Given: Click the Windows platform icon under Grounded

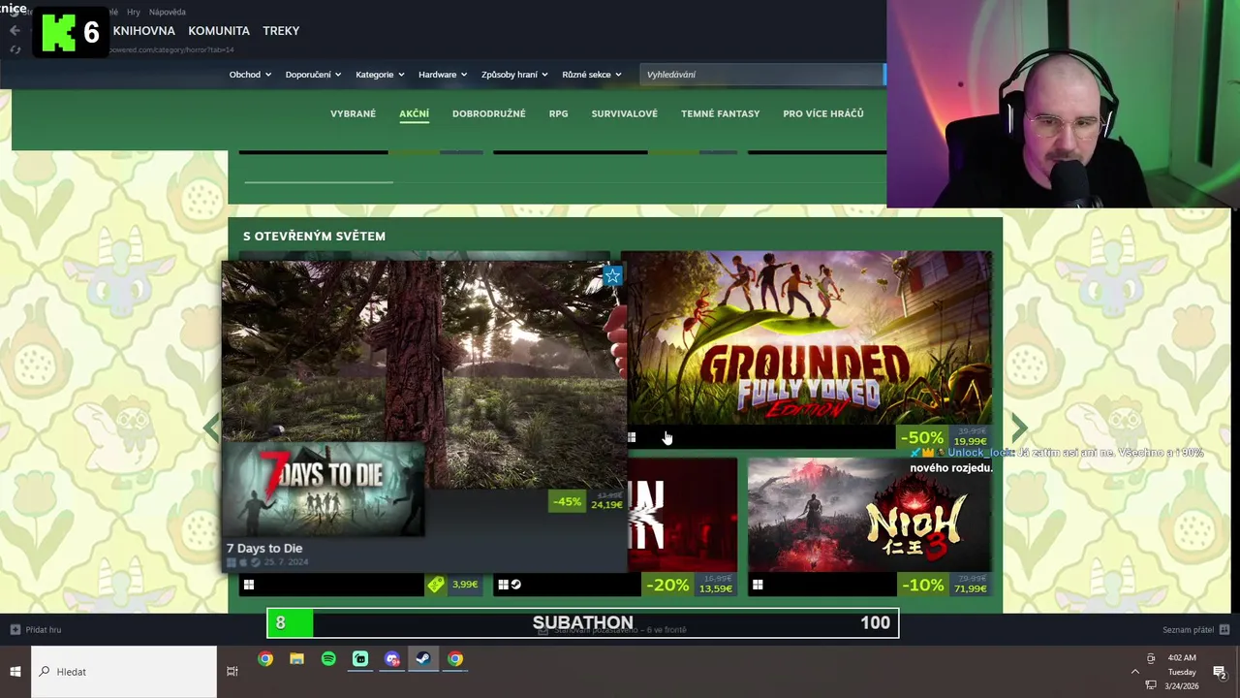Looking at the screenshot, I should [x=632, y=438].
